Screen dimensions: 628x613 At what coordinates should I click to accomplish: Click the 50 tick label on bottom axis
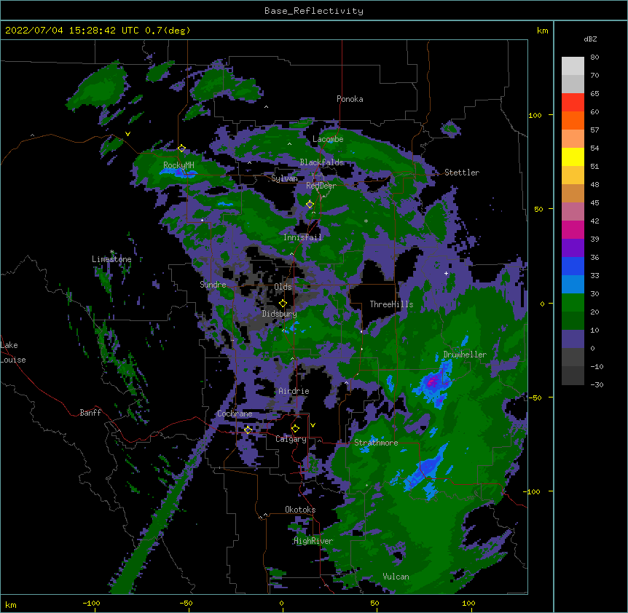tap(374, 603)
